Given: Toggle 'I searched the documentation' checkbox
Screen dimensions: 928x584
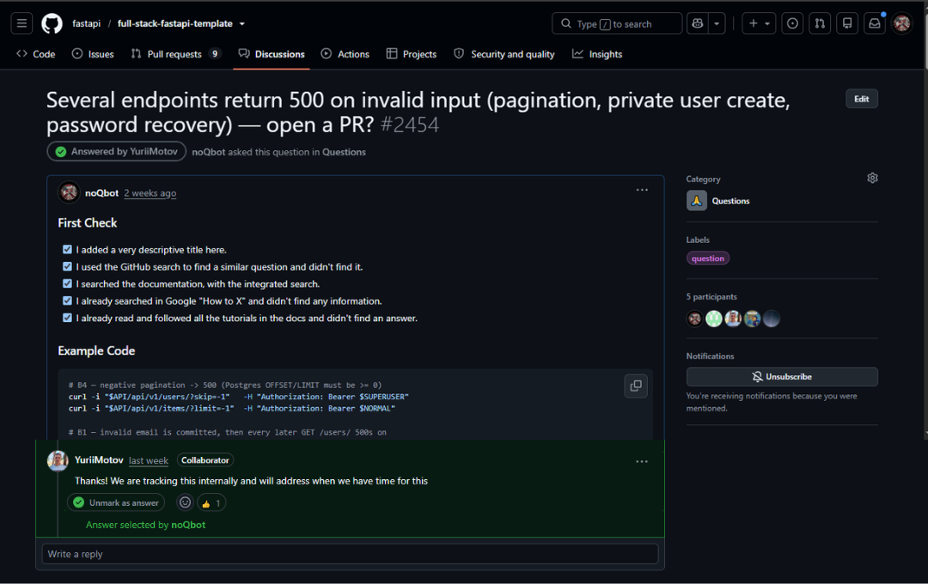Looking at the screenshot, I should [68, 284].
